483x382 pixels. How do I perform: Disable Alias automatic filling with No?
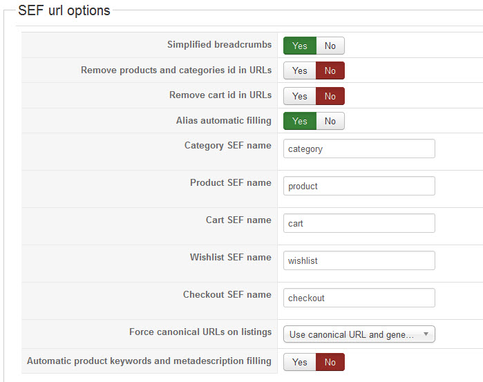330,121
